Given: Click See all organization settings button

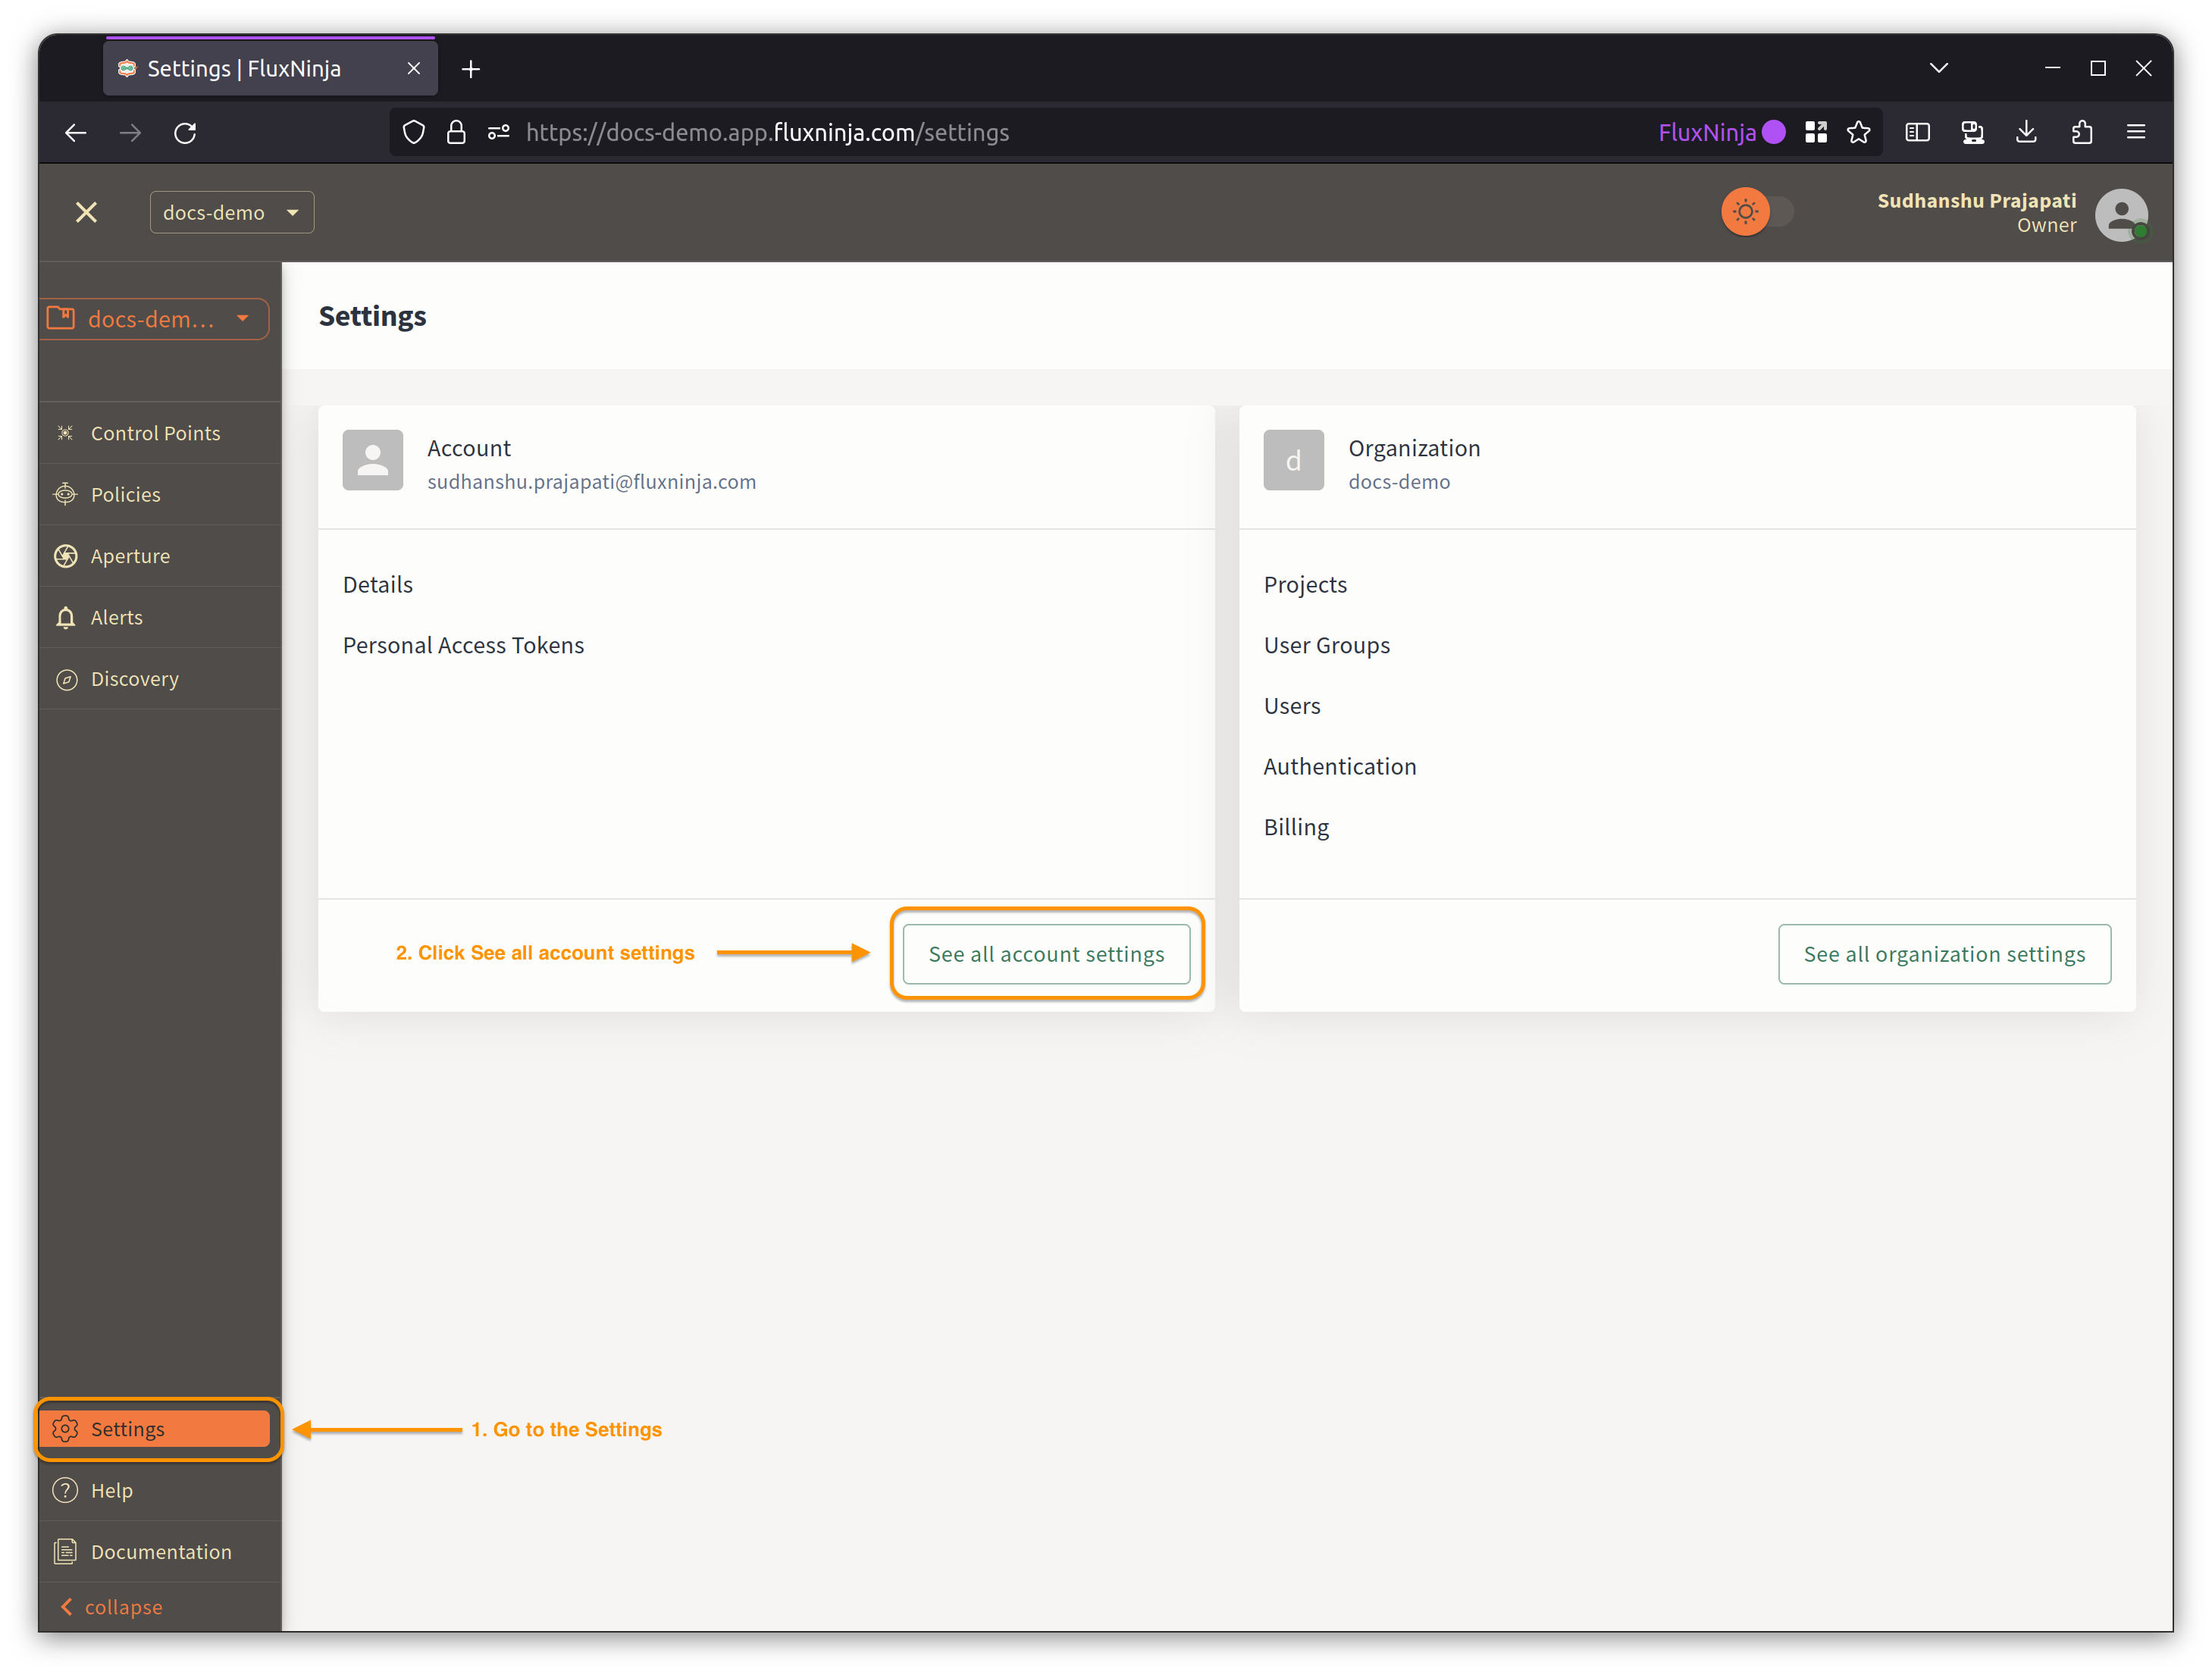Looking at the screenshot, I should [x=1944, y=953].
